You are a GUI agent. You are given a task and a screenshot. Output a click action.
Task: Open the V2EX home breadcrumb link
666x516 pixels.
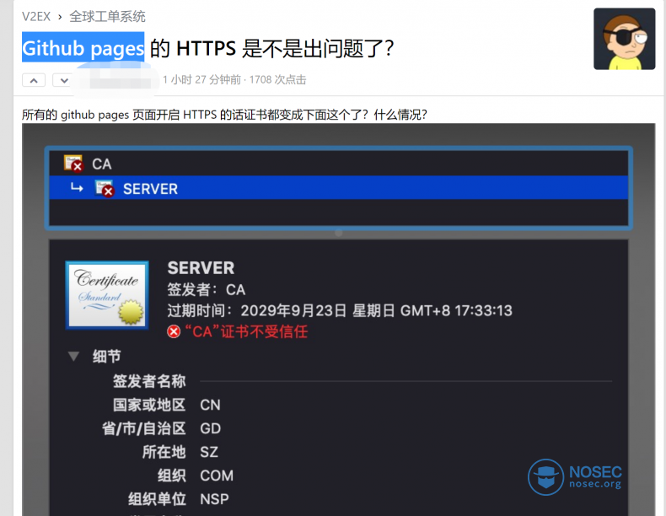pos(36,17)
